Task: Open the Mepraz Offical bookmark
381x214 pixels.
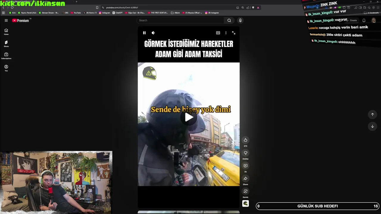Action: pos(192,13)
